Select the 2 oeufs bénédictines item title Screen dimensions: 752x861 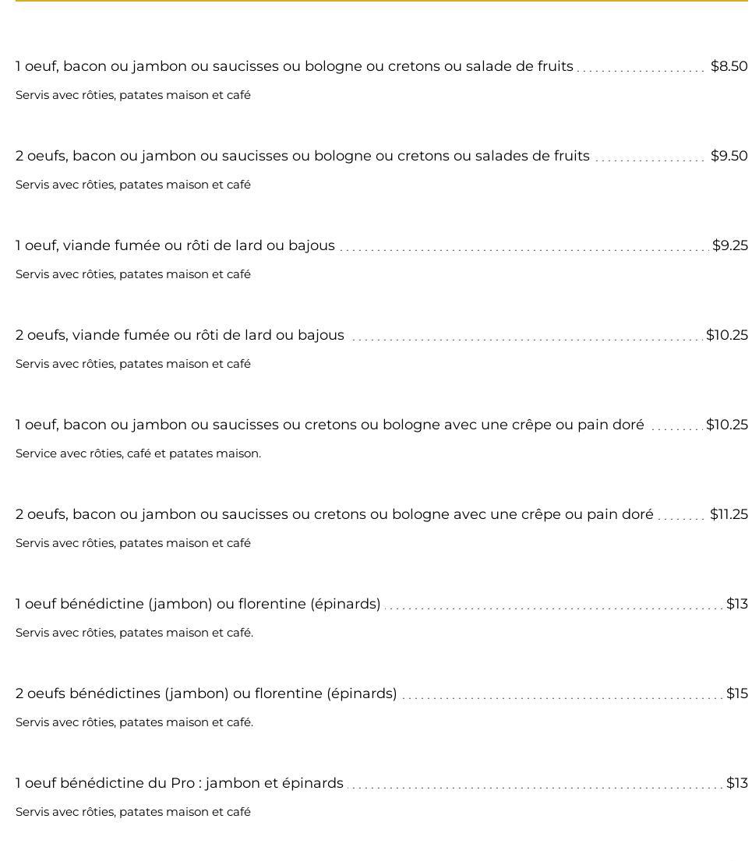click(x=207, y=693)
